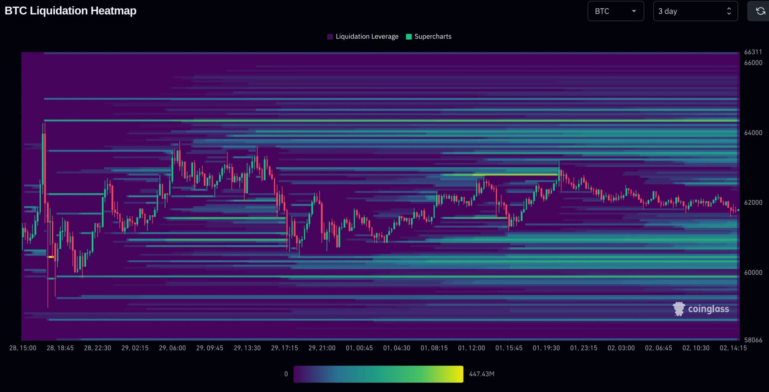Toggle the Supercharts legend series
769x392 pixels.
click(429, 37)
